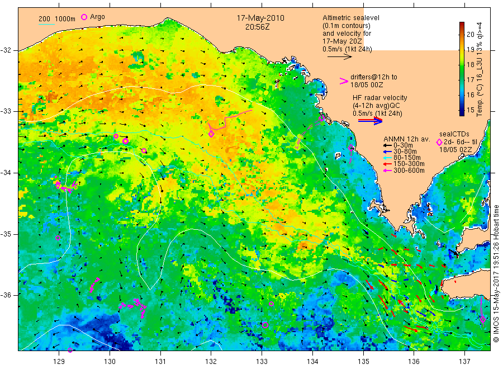The height and width of the screenshot is (369, 503).
Task: Click the cyan 200m contour legend line
Action: pyautogui.click(x=46, y=23)
